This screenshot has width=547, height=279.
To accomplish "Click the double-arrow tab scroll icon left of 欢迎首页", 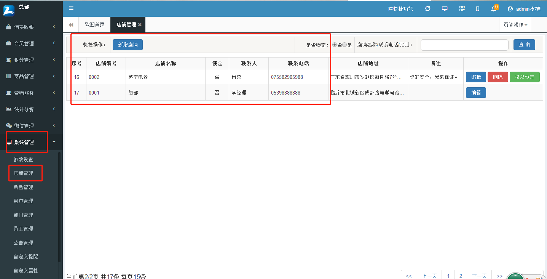I will tap(70, 24).
